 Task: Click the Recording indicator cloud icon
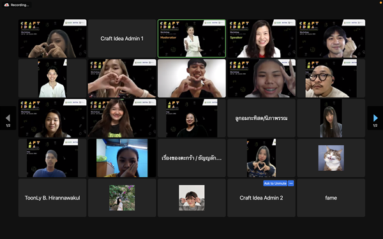click(6, 5)
